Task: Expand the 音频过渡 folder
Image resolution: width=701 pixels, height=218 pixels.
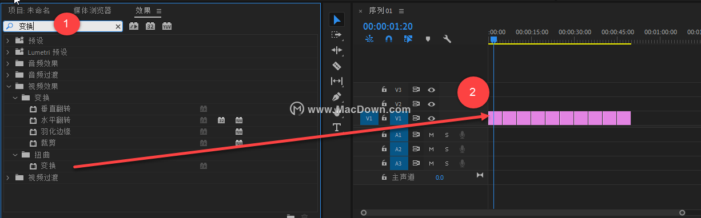Action: click(x=8, y=75)
